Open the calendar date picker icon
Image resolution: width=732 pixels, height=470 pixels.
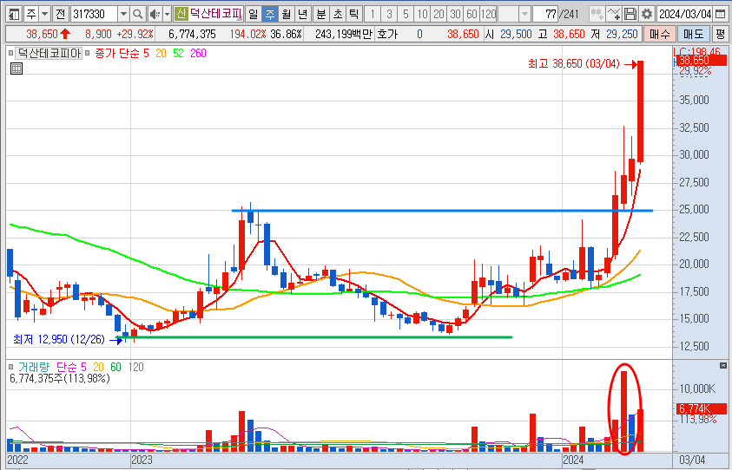[x=721, y=15]
